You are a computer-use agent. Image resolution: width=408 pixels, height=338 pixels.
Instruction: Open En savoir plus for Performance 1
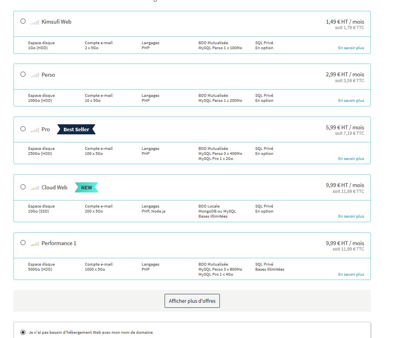point(351,275)
